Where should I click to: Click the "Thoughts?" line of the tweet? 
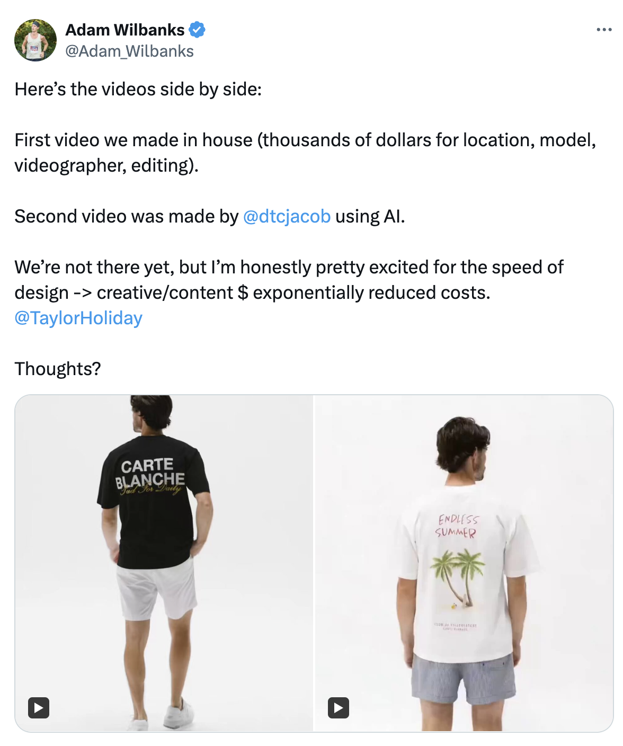pyautogui.click(x=58, y=369)
